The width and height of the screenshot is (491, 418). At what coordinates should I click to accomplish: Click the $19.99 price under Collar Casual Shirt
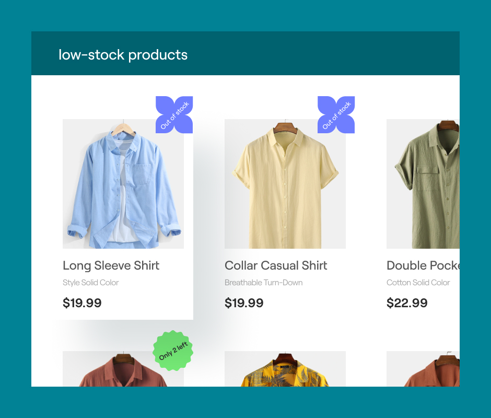[244, 303]
